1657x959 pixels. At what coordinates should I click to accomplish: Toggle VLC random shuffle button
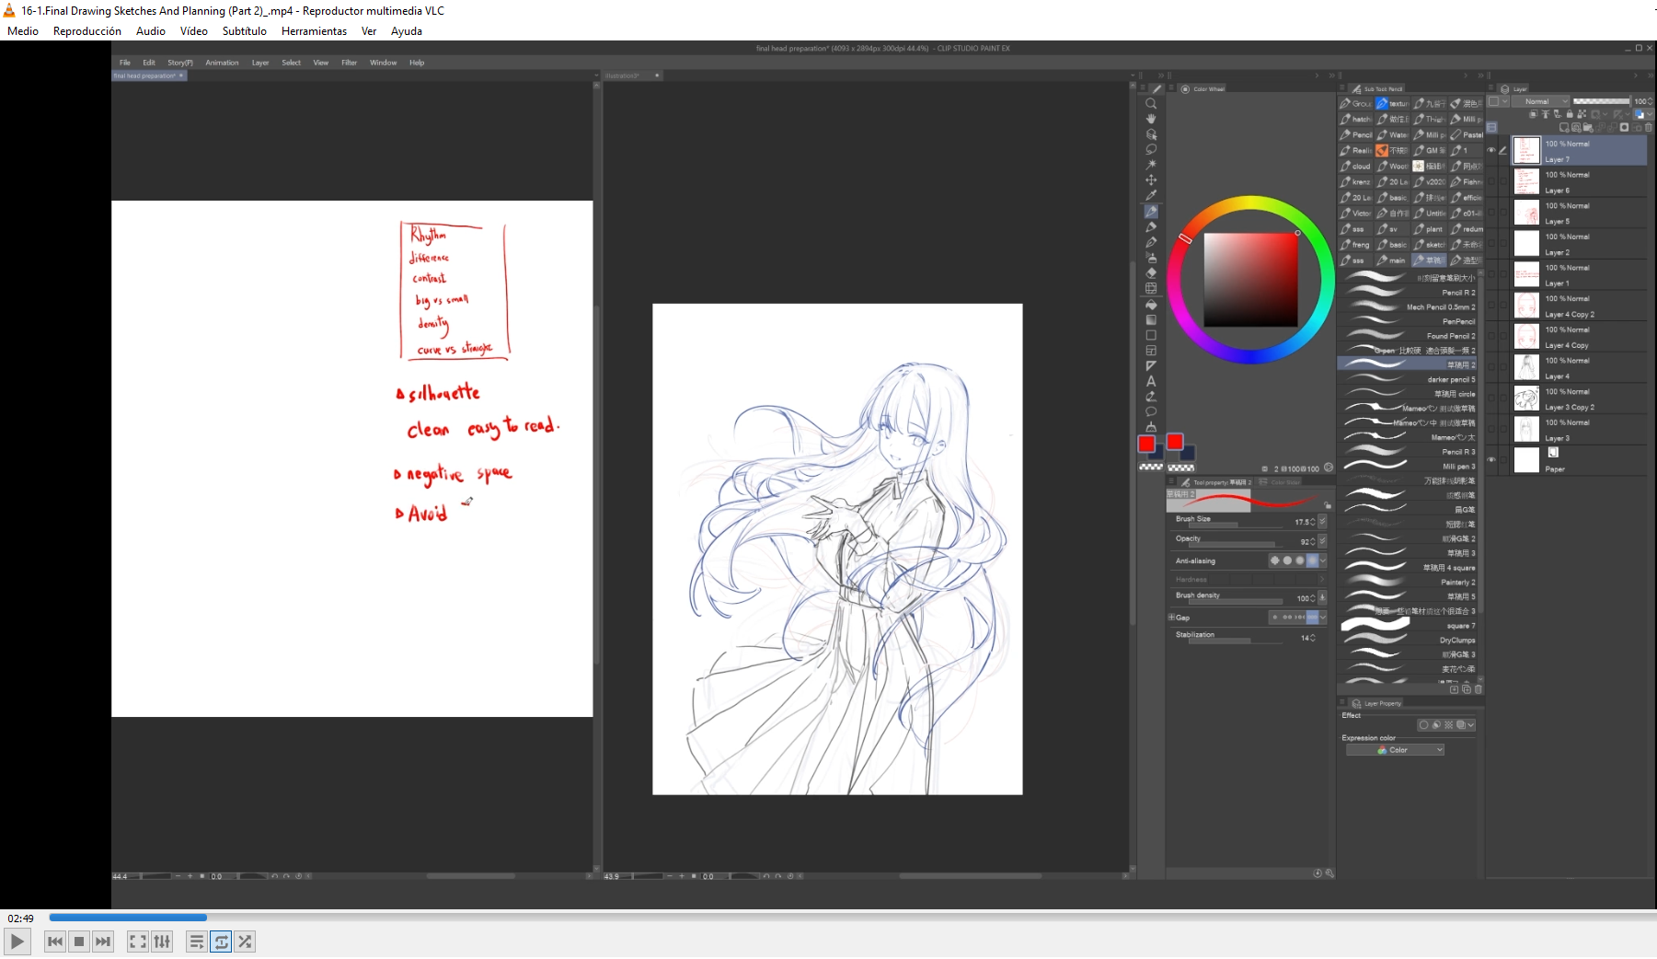point(245,942)
